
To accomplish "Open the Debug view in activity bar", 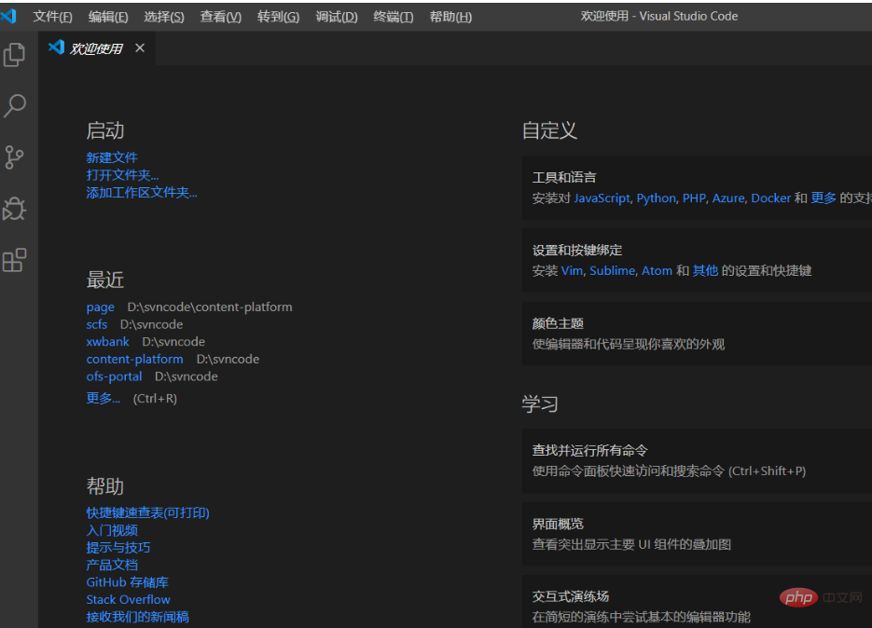I will point(15,209).
